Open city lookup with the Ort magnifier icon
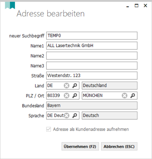 (133, 95)
